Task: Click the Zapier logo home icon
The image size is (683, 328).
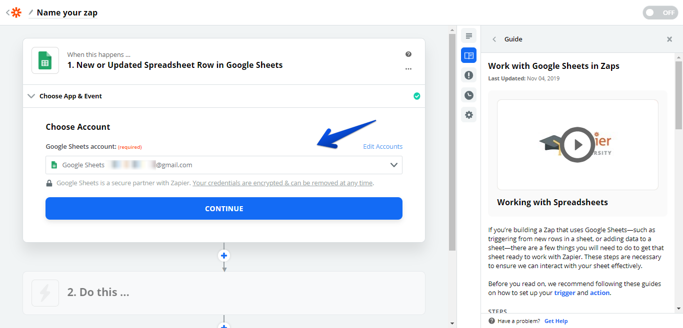Action: coord(16,12)
